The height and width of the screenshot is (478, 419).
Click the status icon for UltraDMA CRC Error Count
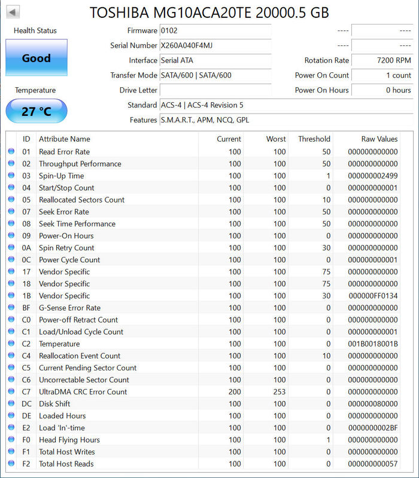(11, 391)
